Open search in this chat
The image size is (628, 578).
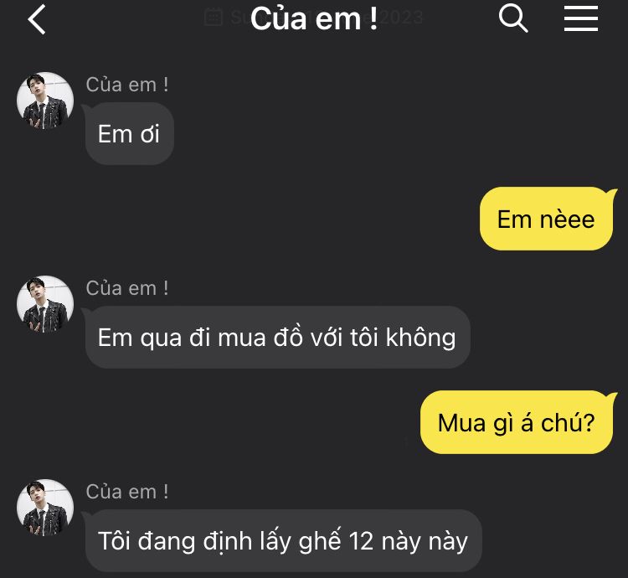click(513, 18)
